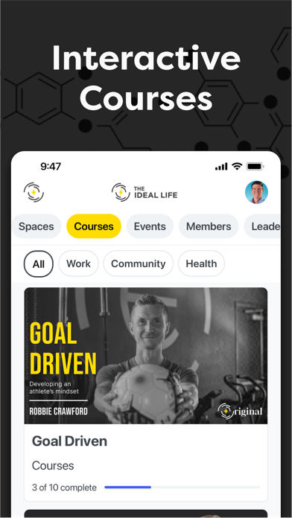Tap The Ideal Life header logo

coord(145,192)
